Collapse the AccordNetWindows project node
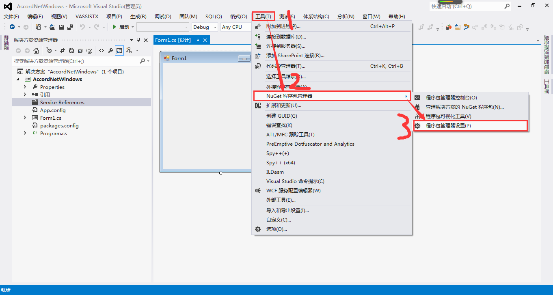Viewport: 553px width, 295px height. coord(18,79)
